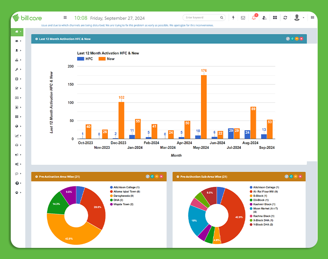Click the Bill Care logo

click(27, 18)
